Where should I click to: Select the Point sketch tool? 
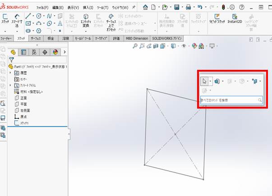pyautogui.click(x=60, y=31)
